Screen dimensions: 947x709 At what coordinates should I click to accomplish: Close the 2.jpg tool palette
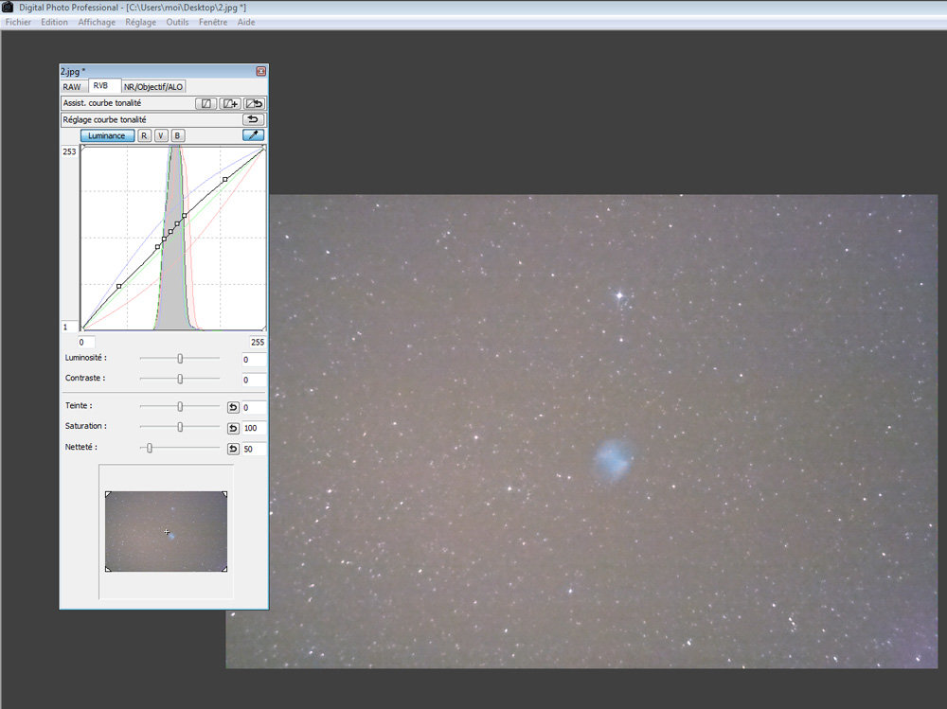pos(261,71)
